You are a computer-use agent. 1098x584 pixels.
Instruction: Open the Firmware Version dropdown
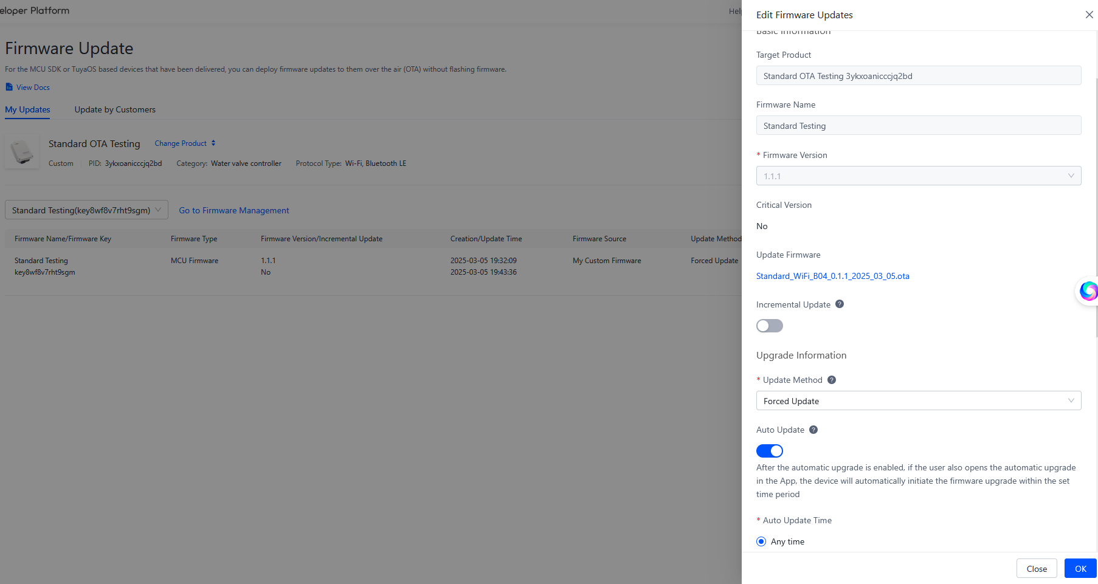(x=918, y=176)
